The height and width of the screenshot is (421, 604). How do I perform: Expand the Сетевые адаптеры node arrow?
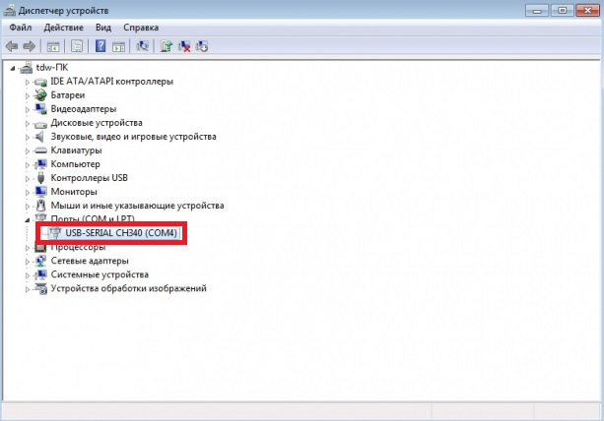tap(28, 262)
